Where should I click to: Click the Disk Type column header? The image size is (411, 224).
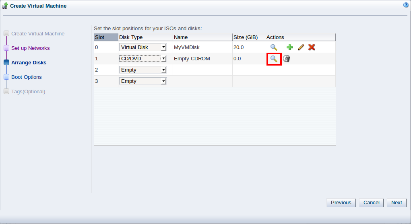(x=145, y=37)
